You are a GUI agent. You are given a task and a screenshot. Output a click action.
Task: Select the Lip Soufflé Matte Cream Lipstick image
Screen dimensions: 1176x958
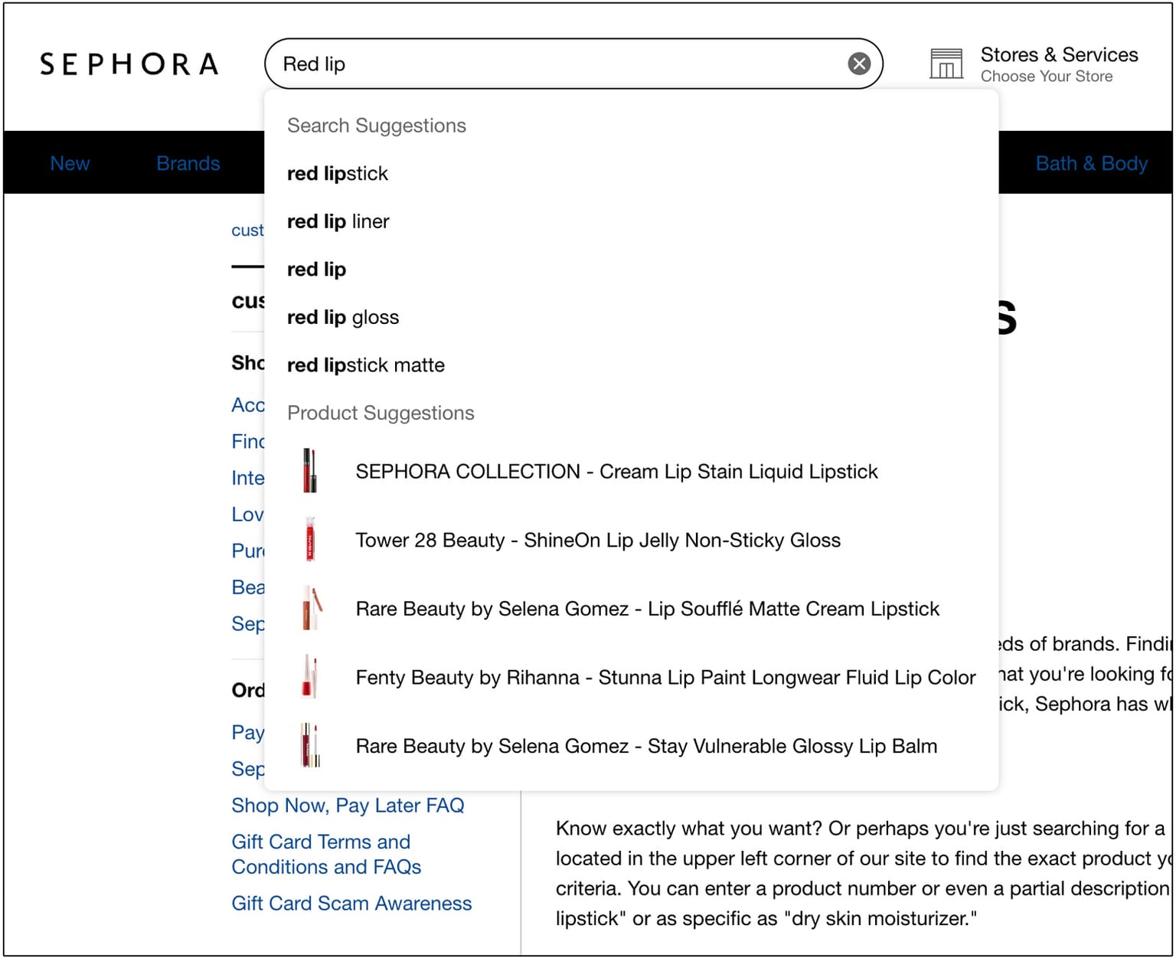pyautogui.click(x=309, y=608)
